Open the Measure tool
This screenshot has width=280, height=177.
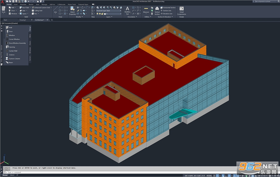[146, 10]
